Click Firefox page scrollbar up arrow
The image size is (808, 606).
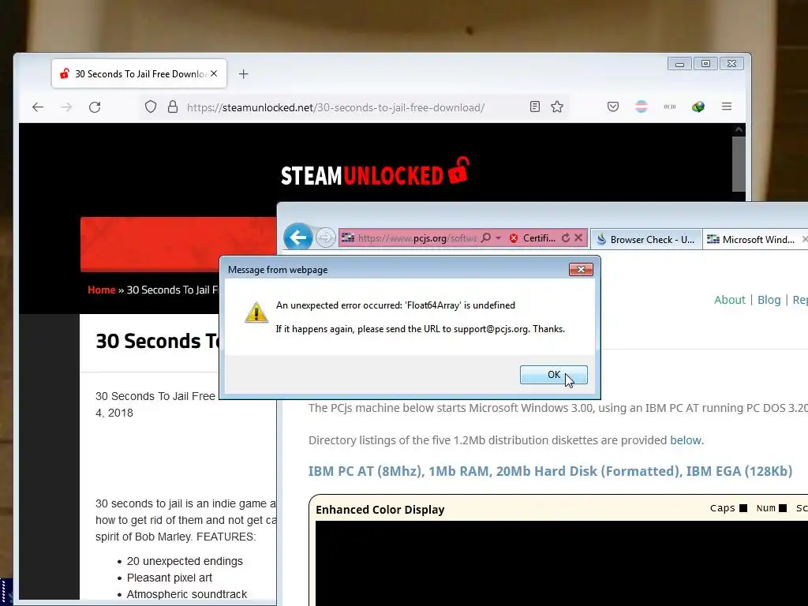point(739,129)
